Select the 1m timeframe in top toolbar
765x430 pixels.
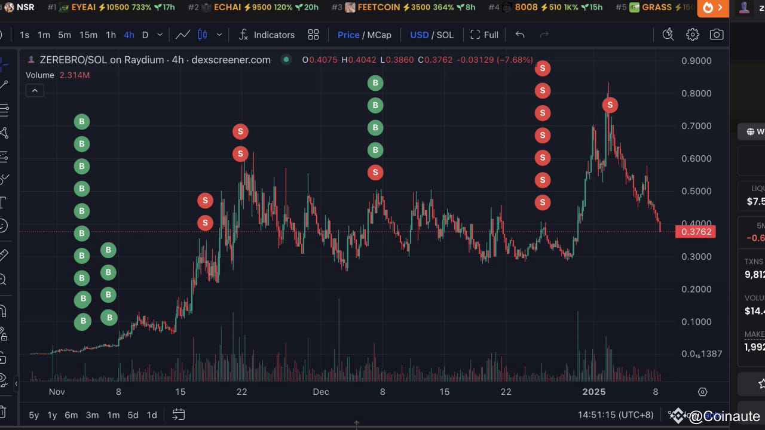tap(44, 35)
